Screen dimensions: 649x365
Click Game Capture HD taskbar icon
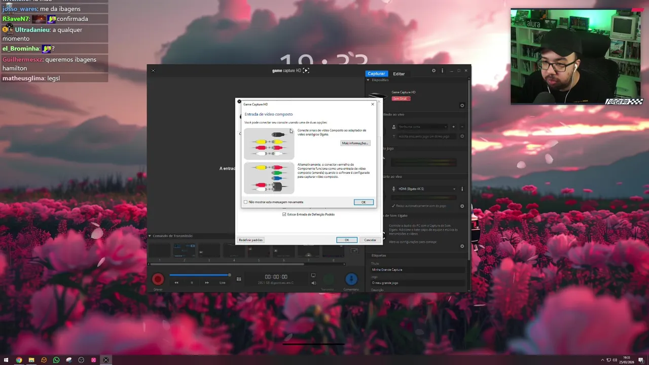click(106, 360)
